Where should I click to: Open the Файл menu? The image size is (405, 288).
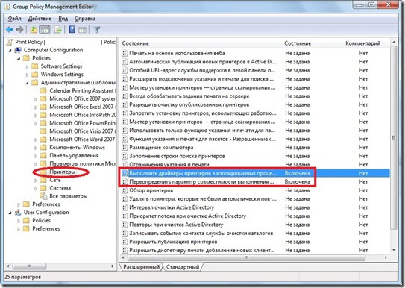pyautogui.click(x=14, y=19)
